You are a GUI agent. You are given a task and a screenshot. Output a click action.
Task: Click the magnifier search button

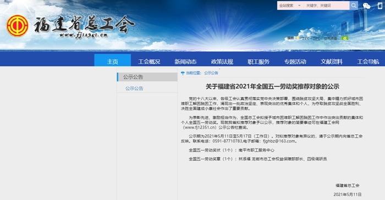354,5
